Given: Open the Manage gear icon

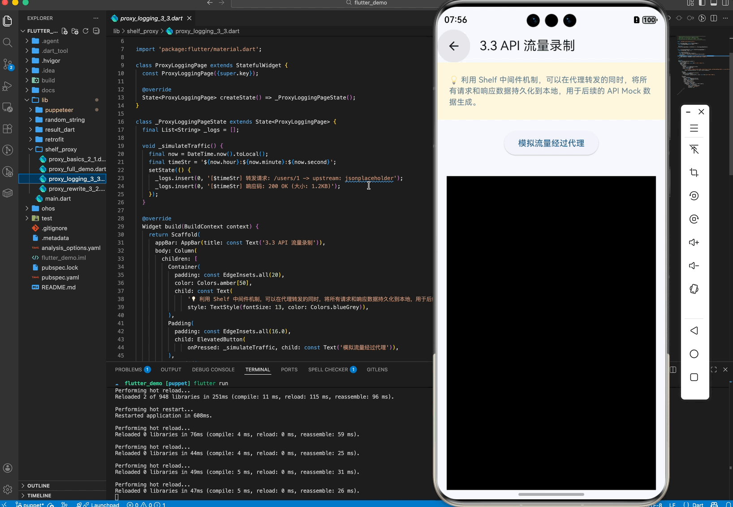Looking at the screenshot, I should click(8, 490).
